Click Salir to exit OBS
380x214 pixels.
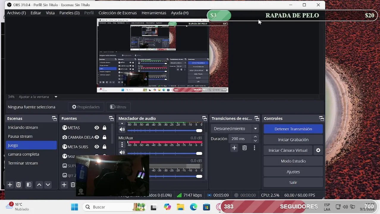[293, 182]
